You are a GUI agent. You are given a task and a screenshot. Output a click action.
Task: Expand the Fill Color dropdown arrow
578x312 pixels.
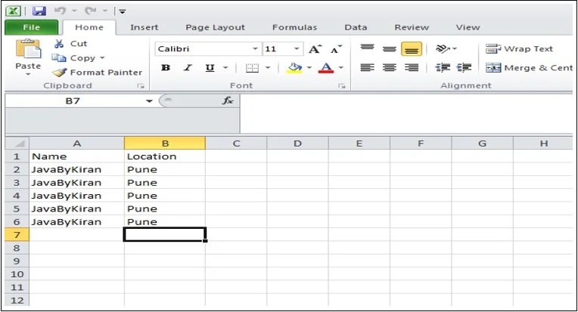[309, 68]
